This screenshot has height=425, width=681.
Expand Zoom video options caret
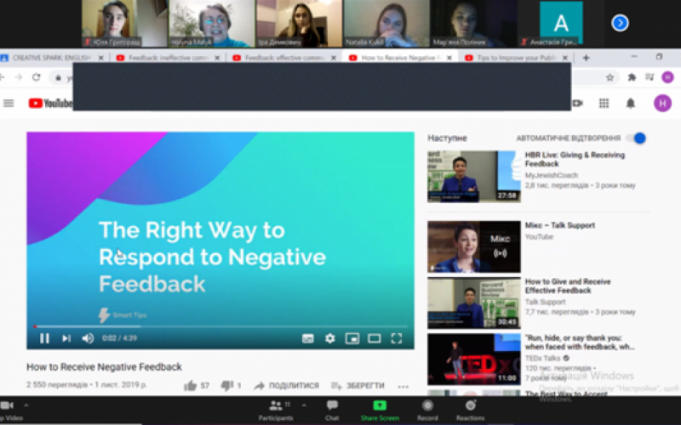(26, 405)
